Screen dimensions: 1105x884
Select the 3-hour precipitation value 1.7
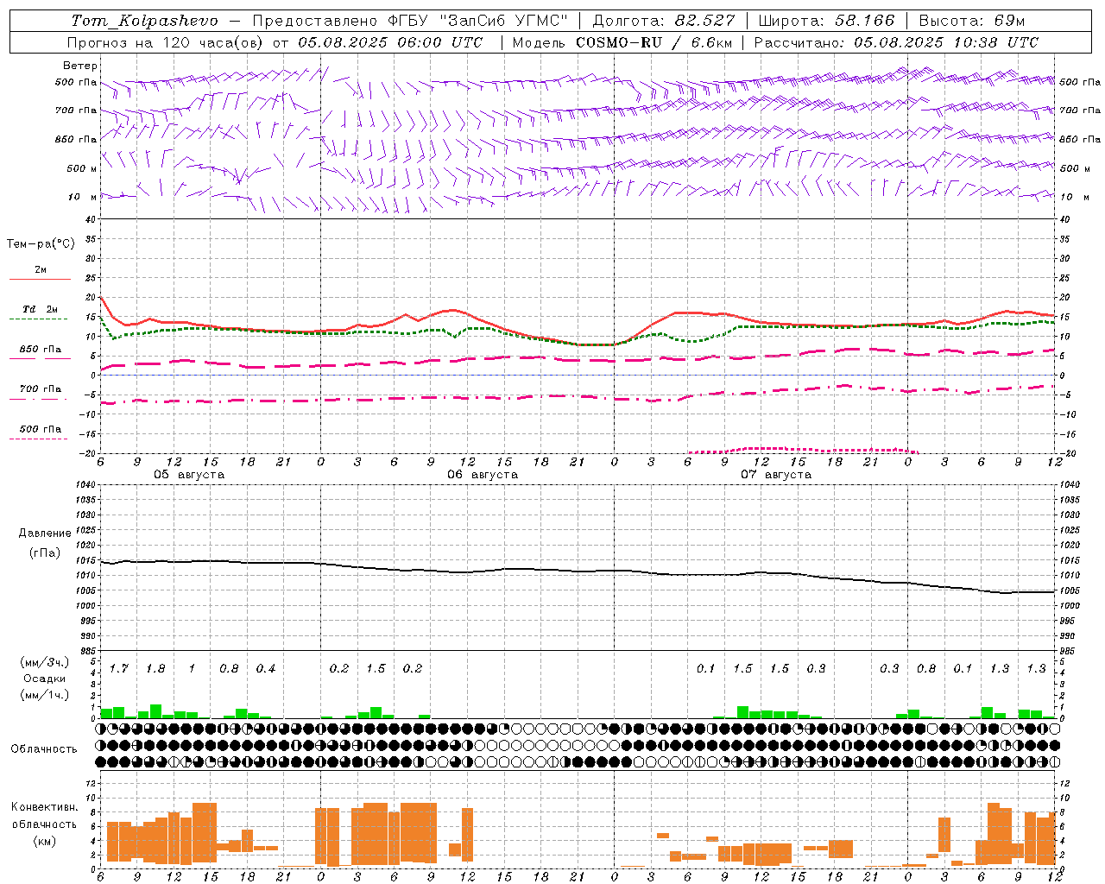tap(119, 669)
